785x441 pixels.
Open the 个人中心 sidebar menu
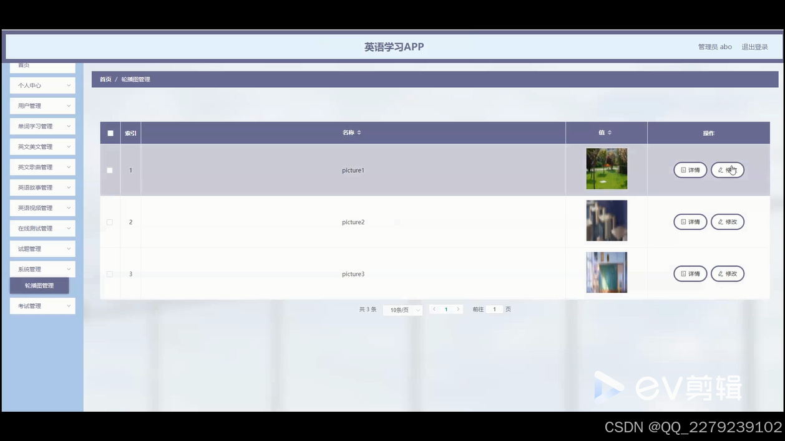(42, 85)
